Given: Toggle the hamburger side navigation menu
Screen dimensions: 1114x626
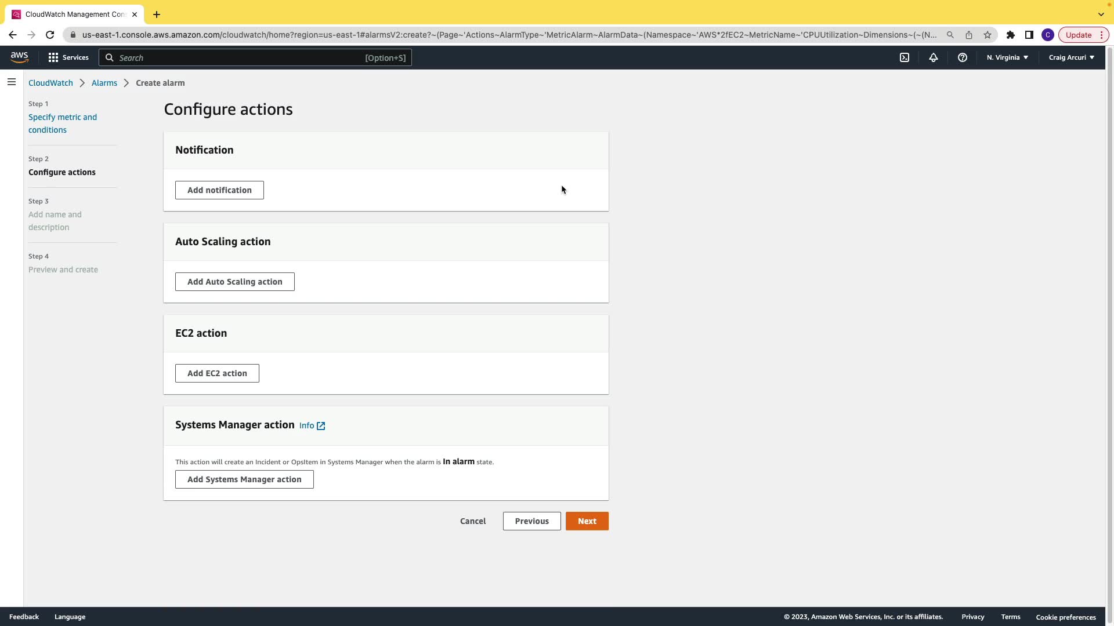Looking at the screenshot, I should tap(12, 82).
